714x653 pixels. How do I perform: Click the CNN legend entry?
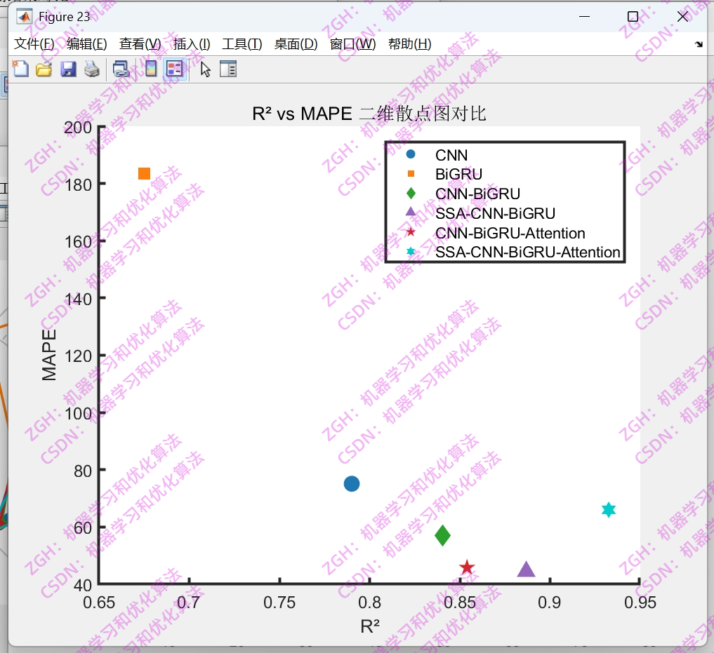point(451,155)
